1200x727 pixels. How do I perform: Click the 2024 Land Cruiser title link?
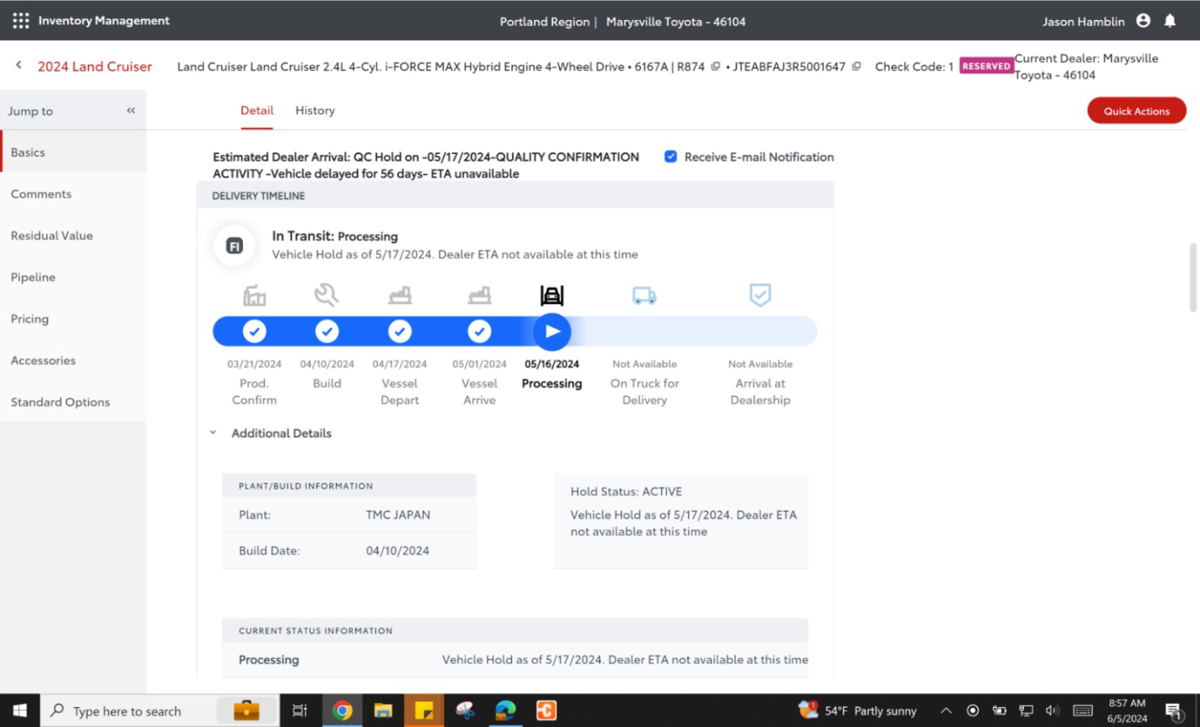click(95, 67)
